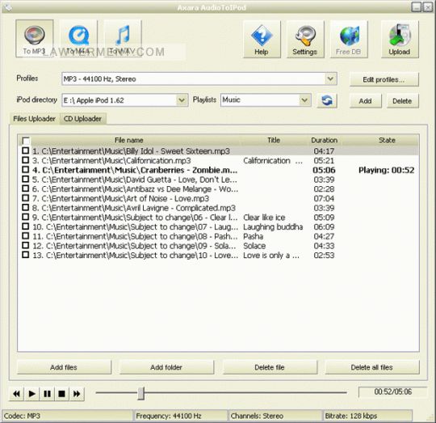The height and width of the screenshot is (423, 436).
Task: Check the Art of Noise - Love checkbox
Action: (x=25, y=198)
